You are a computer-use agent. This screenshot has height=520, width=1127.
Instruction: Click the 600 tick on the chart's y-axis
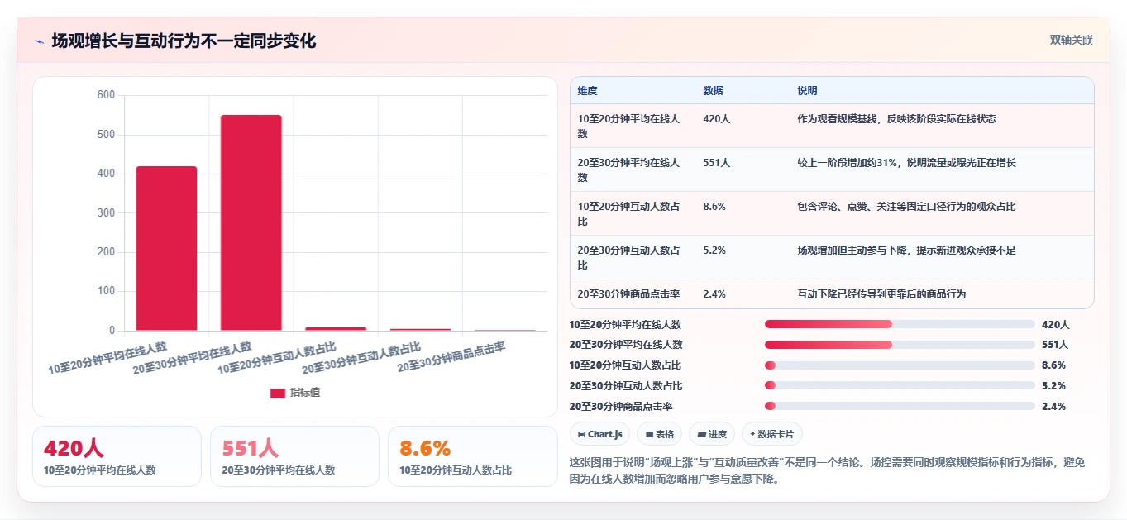106,95
